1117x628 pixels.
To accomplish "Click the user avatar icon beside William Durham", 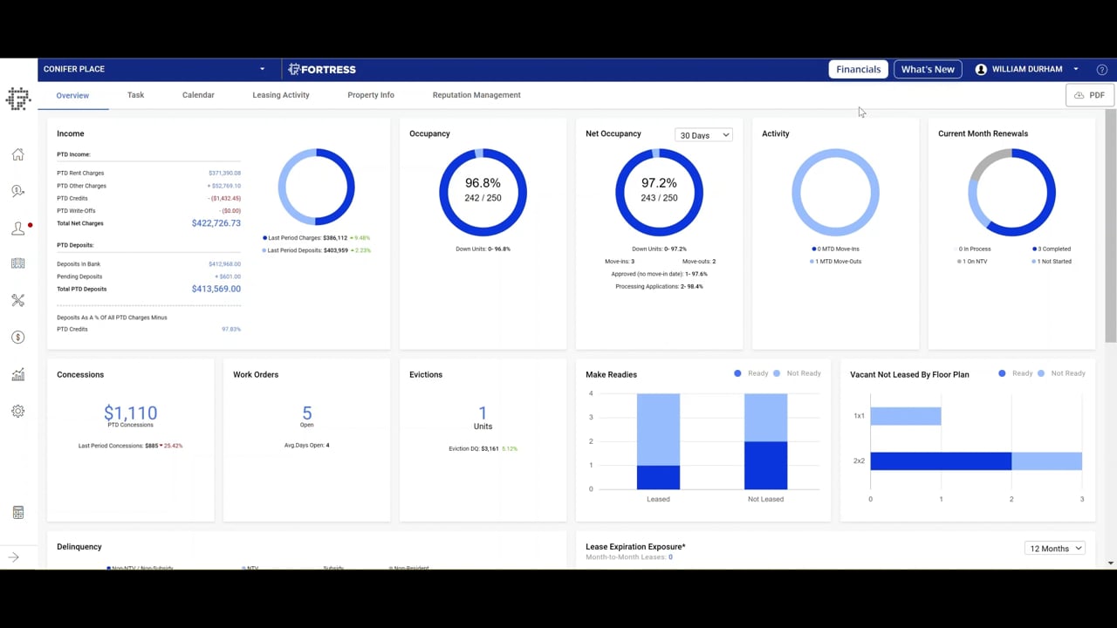I will pos(981,69).
